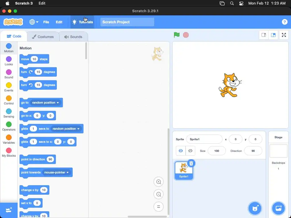This screenshot has height=218, width=291.
Task: Open the Apple menu
Action: click(x=7, y=3)
